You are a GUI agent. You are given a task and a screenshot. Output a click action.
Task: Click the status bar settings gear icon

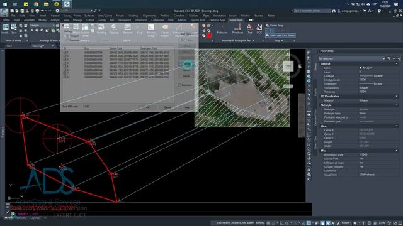coord(355,223)
